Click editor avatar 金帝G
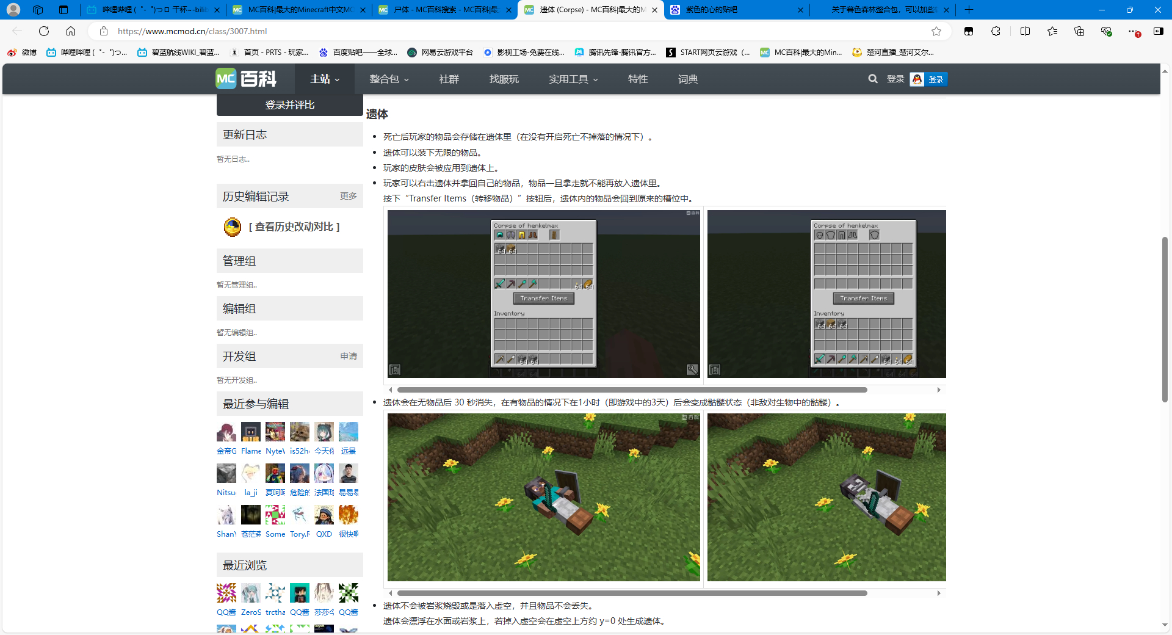This screenshot has width=1172, height=635. 226,432
